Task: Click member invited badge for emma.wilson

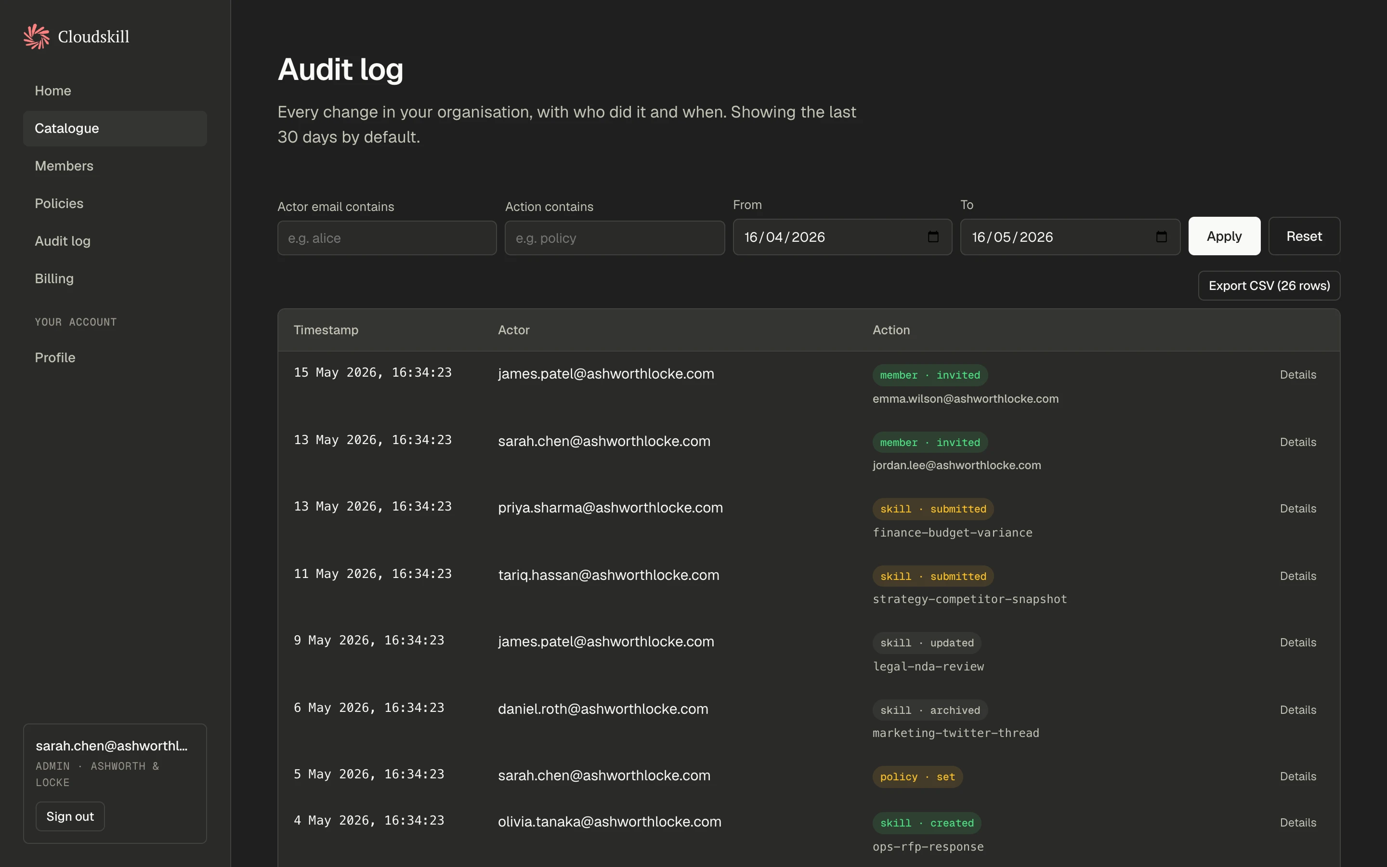Action: (x=930, y=375)
